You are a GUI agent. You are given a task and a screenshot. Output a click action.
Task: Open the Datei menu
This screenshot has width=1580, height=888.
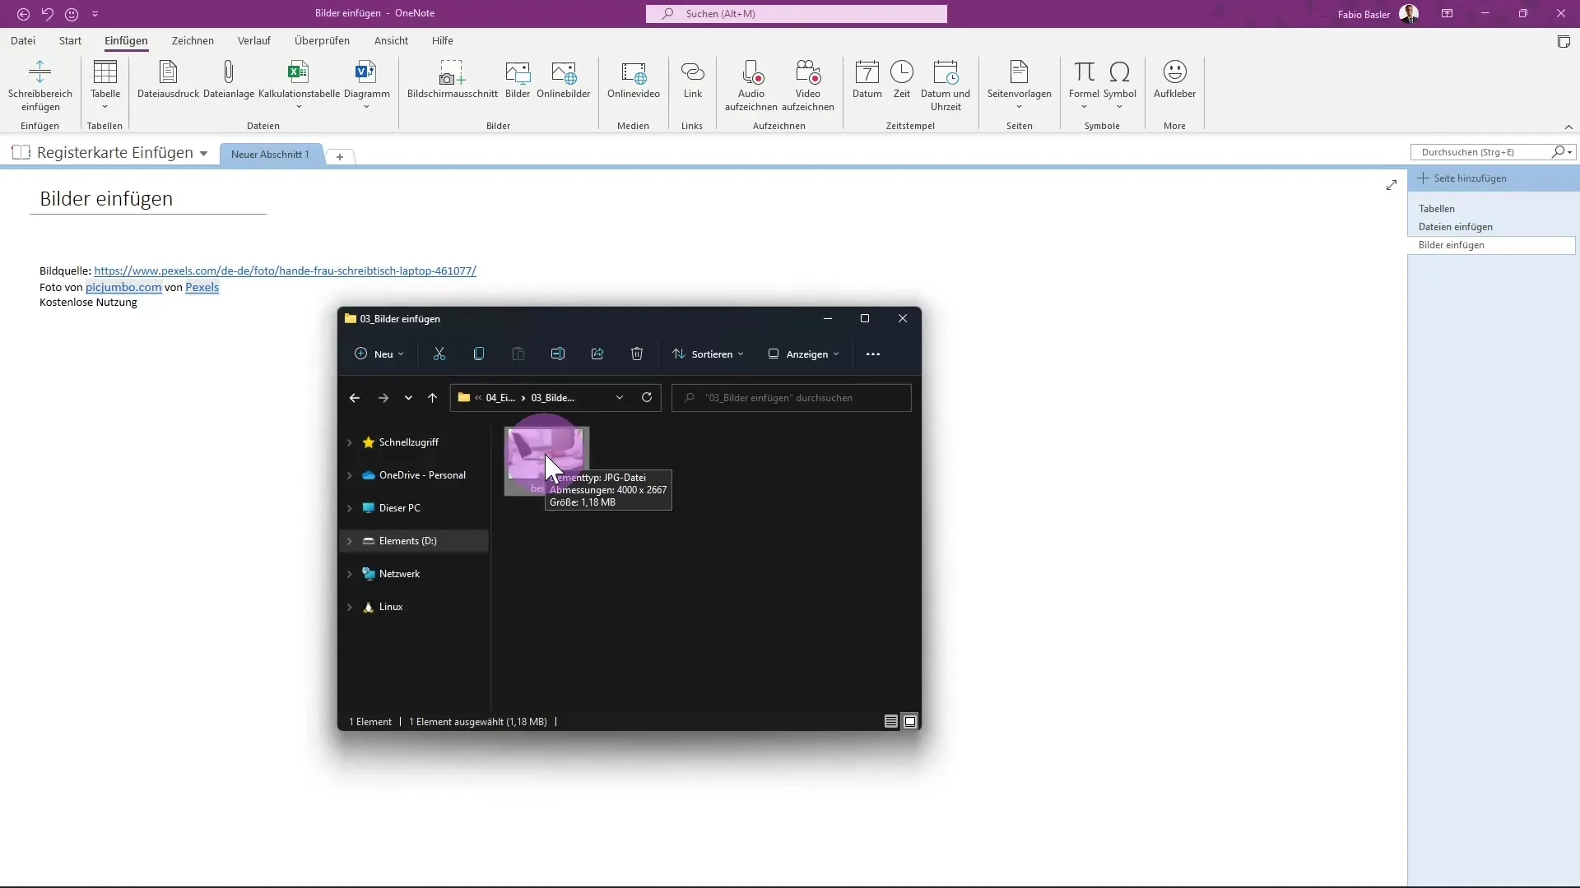tap(23, 40)
